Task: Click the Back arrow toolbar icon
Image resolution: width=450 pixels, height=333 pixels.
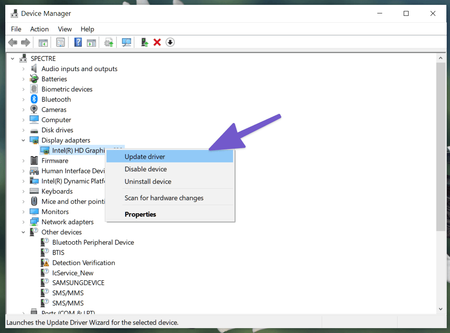Action: [x=13, y=43]
